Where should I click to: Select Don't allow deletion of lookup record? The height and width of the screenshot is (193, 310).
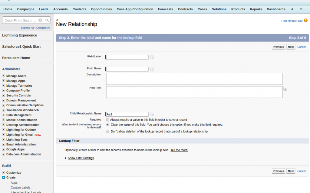click(108, 131)
